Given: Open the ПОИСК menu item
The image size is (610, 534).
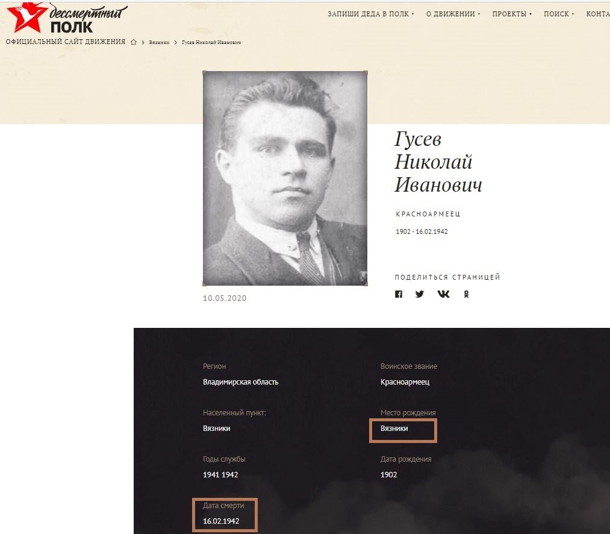Looking at the screenshot, I should [559, 14].
